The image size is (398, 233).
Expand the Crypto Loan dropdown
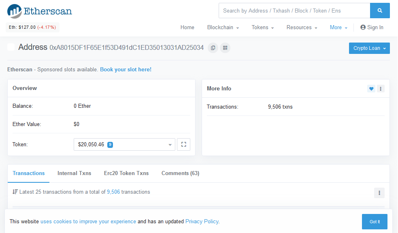(x=369, y=48)
